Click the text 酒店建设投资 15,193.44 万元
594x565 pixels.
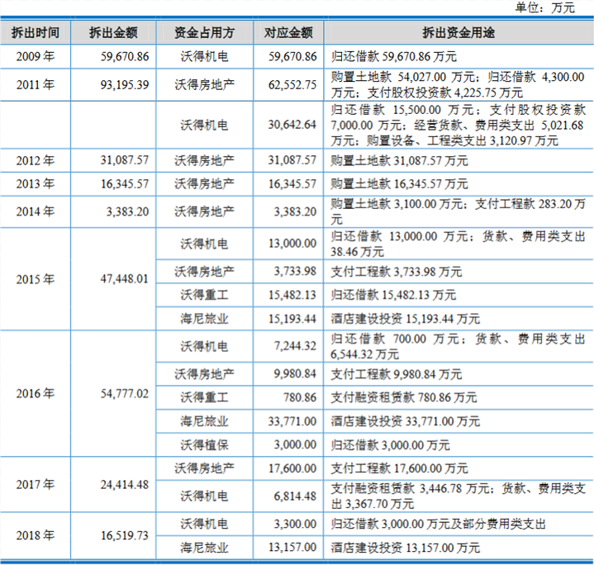(406, 319)
